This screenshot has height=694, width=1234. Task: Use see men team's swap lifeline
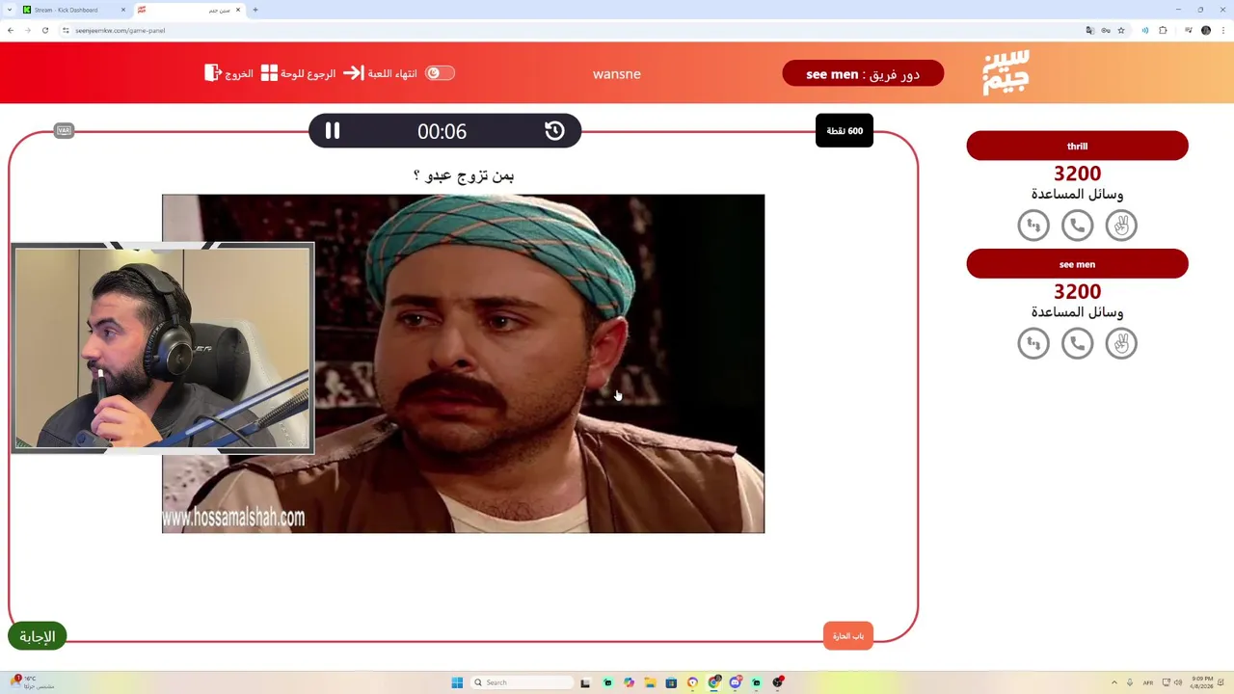[1033, 343]
